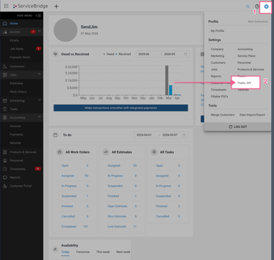274x260 pixels.
Task: Open Home in the sidebar
Action: [14, 24]
